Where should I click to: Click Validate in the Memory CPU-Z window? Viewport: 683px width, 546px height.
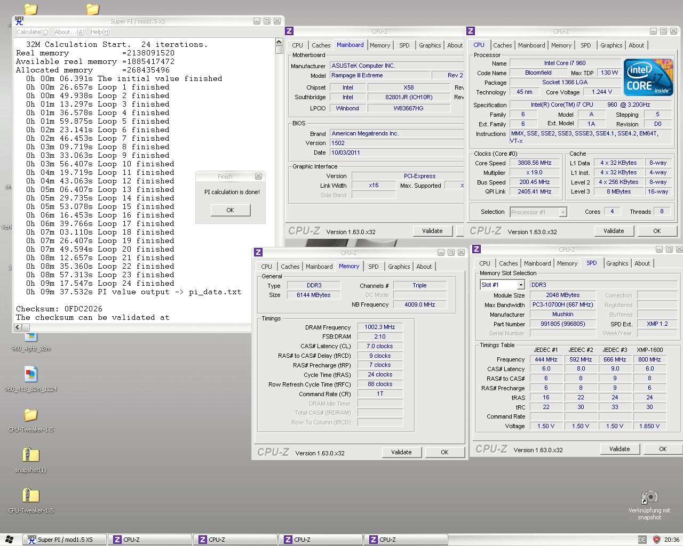pyautogui.click(x=402, y=452)
